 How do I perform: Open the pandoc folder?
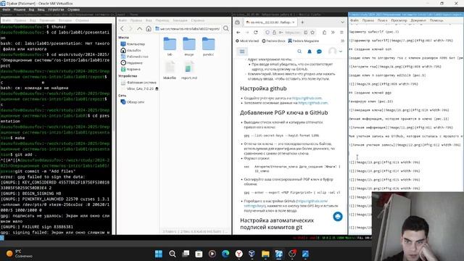pos(208,46)
